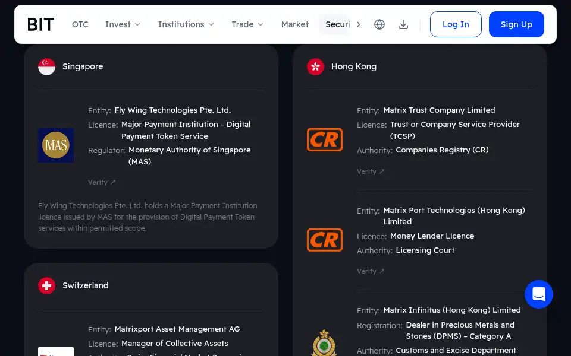Click the Singapore flag icon
Viewport: 571px width, 356px height.
(46, 67)
